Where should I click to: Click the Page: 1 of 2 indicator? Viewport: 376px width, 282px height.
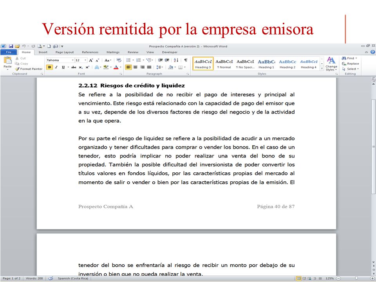[11, 278]
